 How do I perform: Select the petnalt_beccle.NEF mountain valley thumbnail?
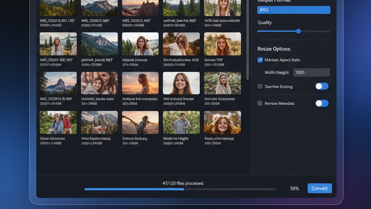tap(99, 44)
